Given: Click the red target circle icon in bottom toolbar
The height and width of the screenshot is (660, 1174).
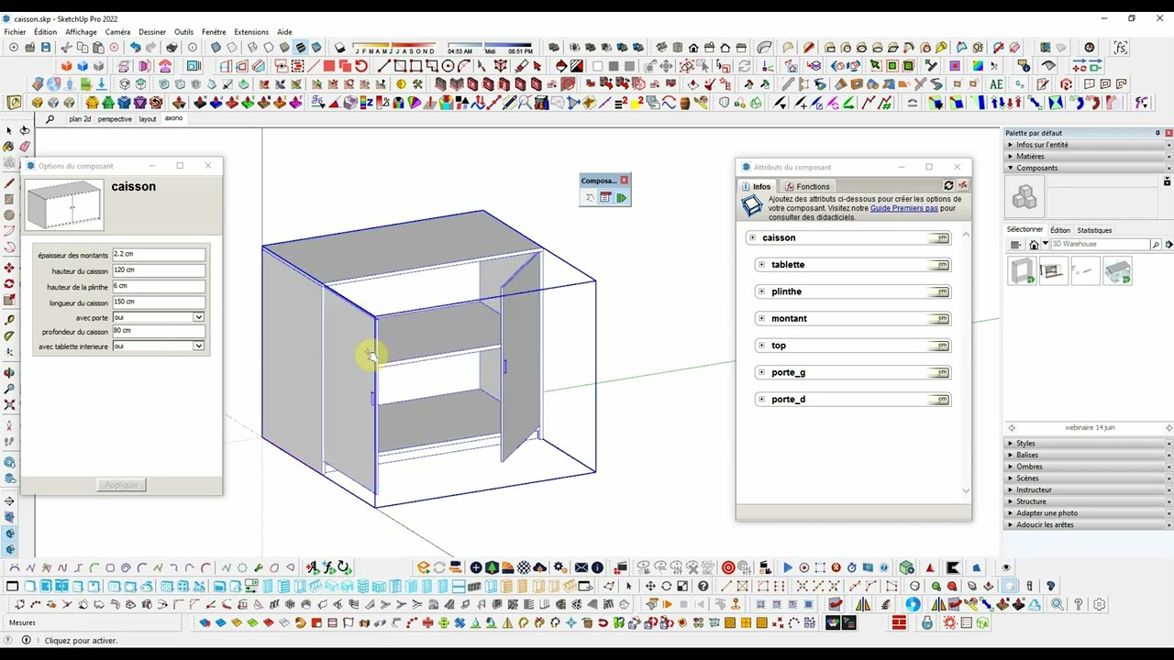Looking at the screenshot, I should point(728,568).
